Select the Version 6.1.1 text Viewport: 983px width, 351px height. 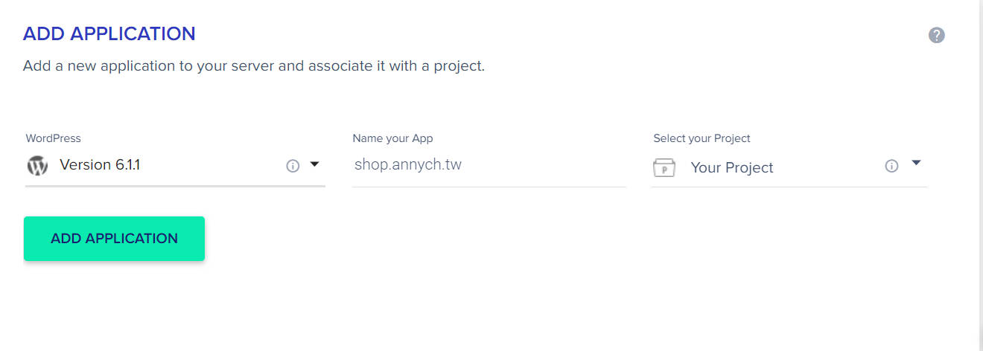(x=100, y=165)
